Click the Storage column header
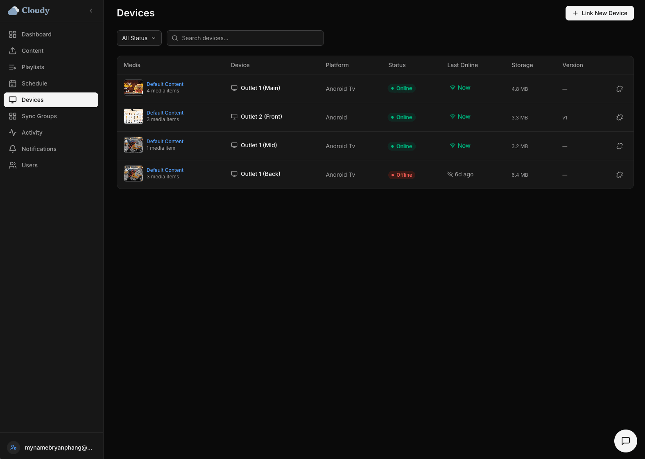This screenshot has width=645, height=459. point(522,65)
